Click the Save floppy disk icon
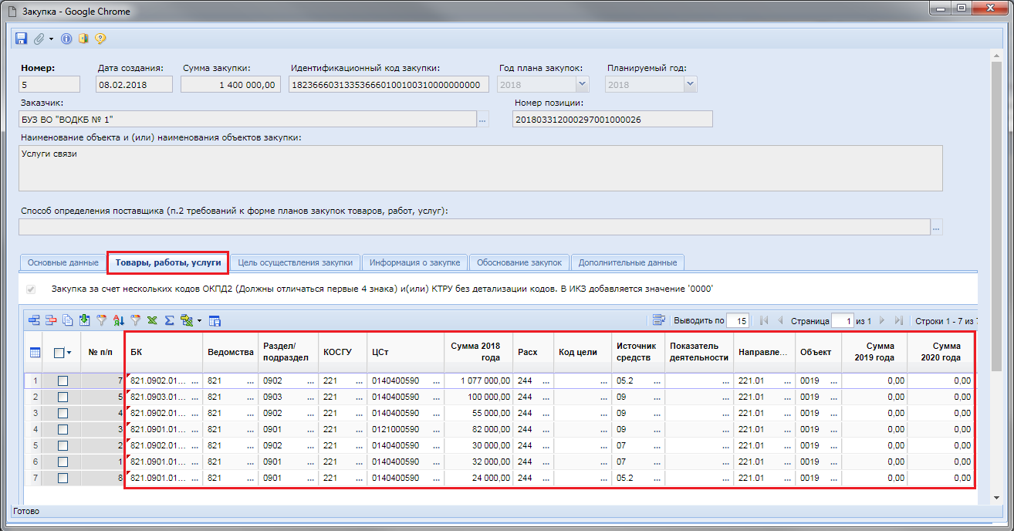1014x531 pixels. (x=20, y=39)
